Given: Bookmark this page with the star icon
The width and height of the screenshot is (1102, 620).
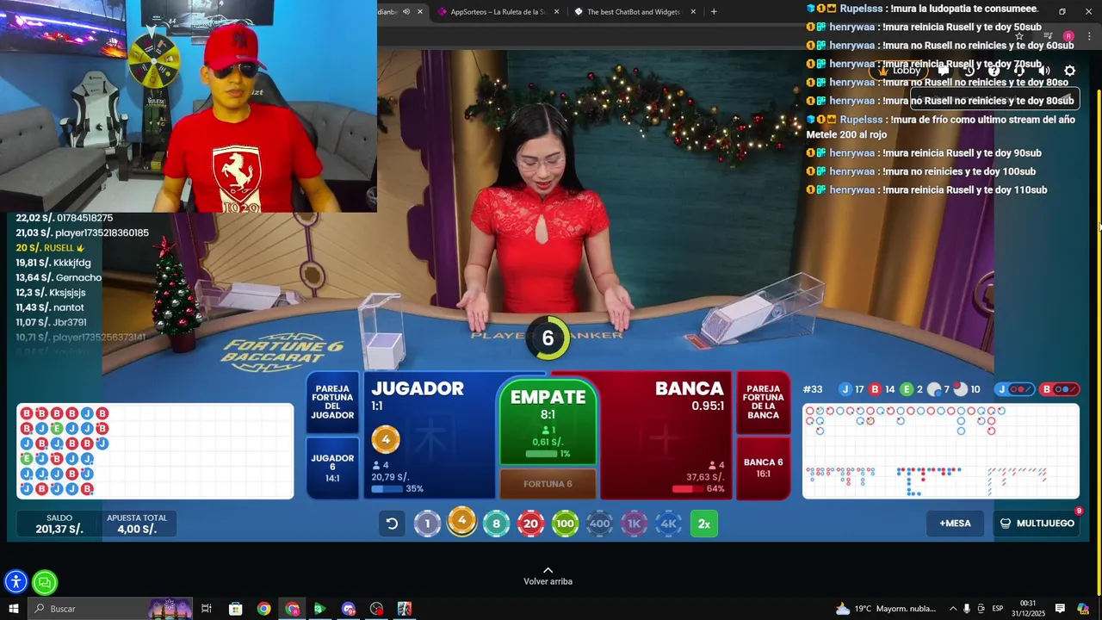Looking at the screenshot, I should point(1019,36).
